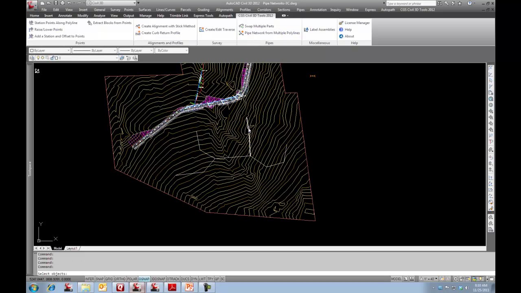Run Pipe Network from Multiple Polylines
Image resolution: width=521 pixels, height=293 pixels.
tap(269, 33)
